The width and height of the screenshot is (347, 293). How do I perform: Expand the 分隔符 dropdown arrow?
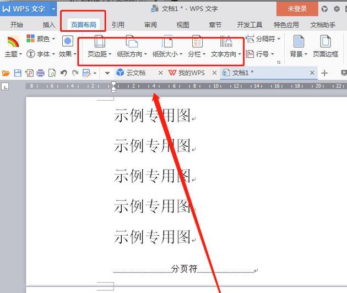[279, 39]
